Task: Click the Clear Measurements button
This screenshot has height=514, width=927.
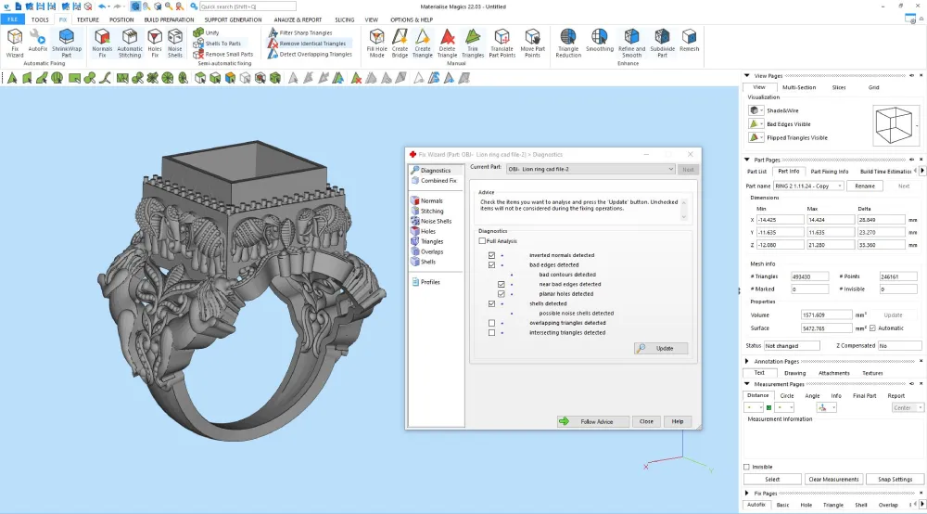Action: pyautogui.click(x=833, y=479)
